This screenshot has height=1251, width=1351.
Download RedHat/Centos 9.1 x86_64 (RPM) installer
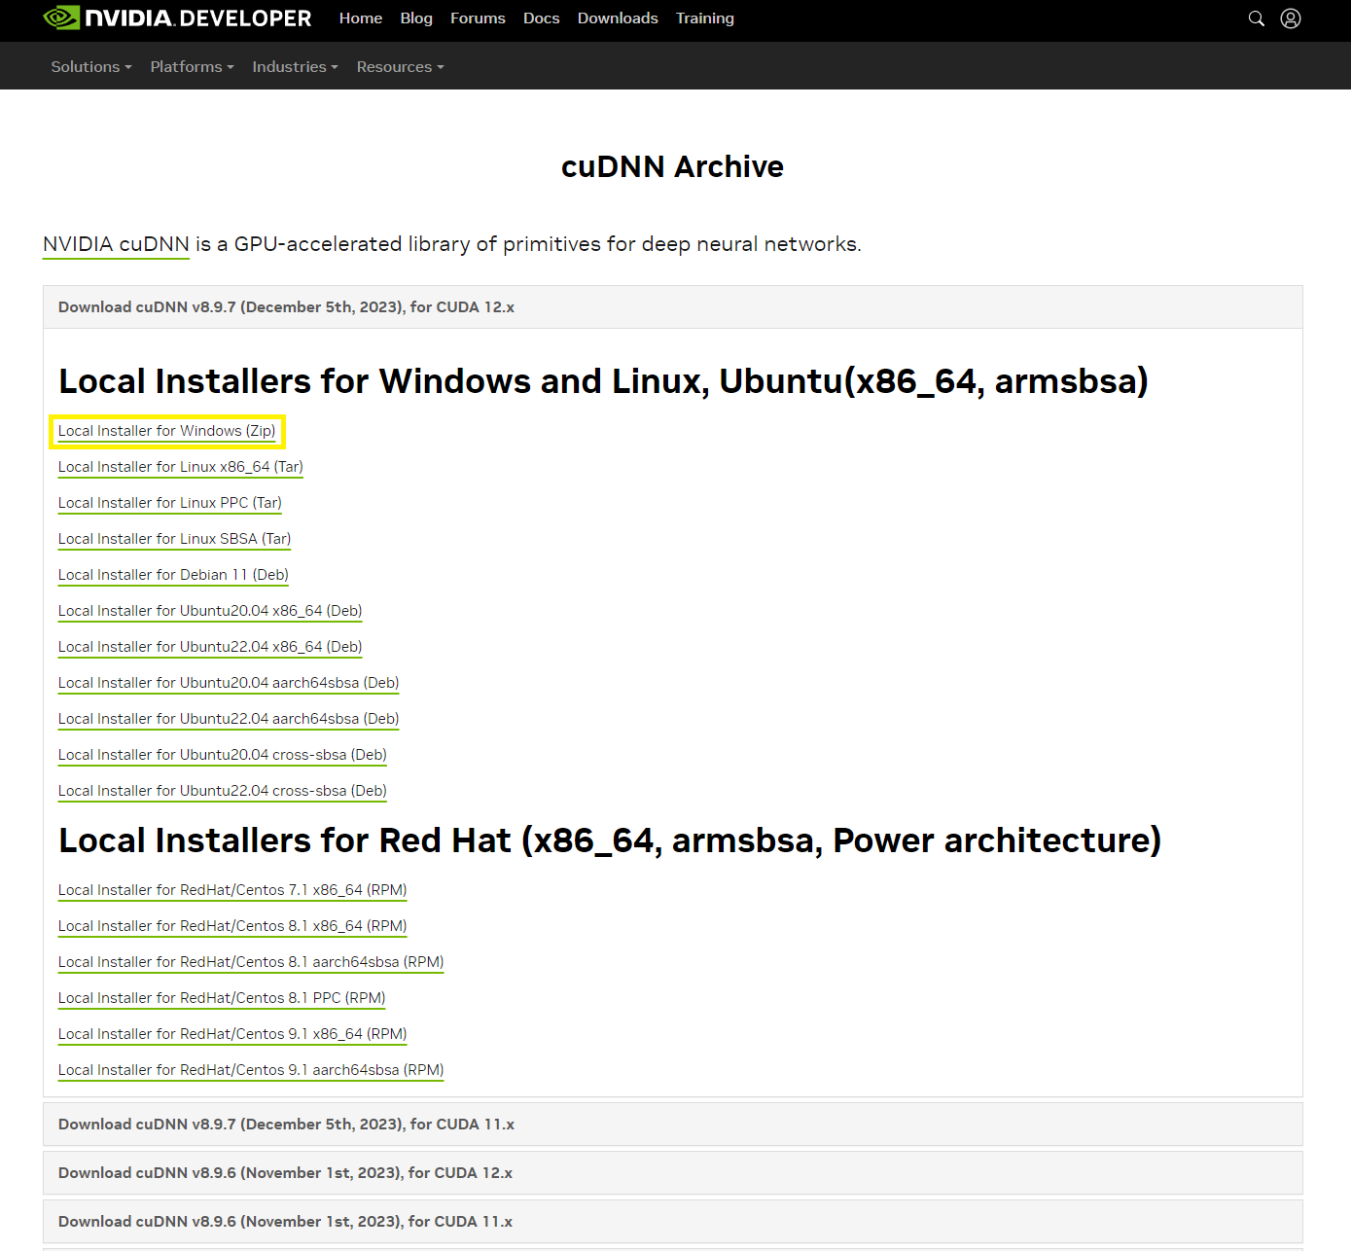(x=232, y=1034)
